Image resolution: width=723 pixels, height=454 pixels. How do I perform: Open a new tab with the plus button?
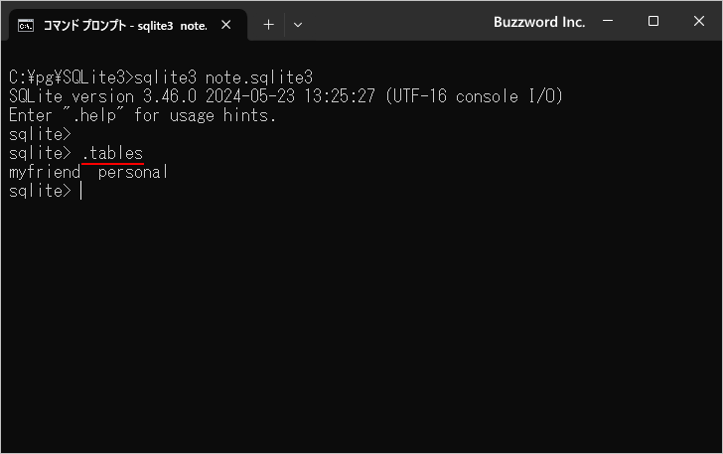(x=268, y=25)
